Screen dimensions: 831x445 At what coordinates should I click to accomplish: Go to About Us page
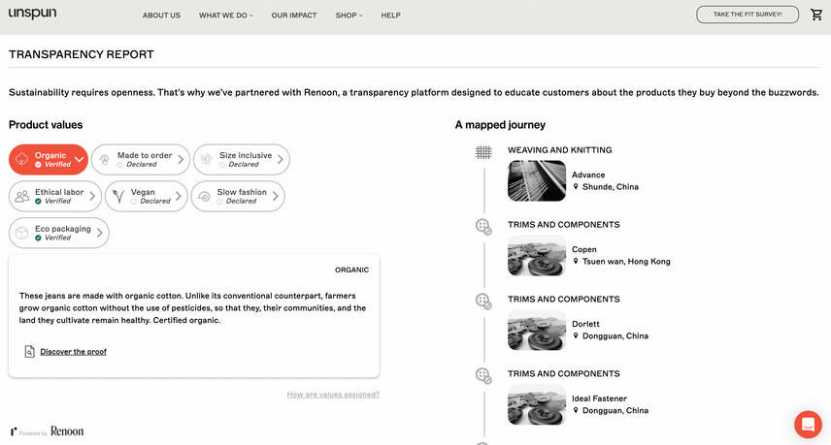click(161, 16)
